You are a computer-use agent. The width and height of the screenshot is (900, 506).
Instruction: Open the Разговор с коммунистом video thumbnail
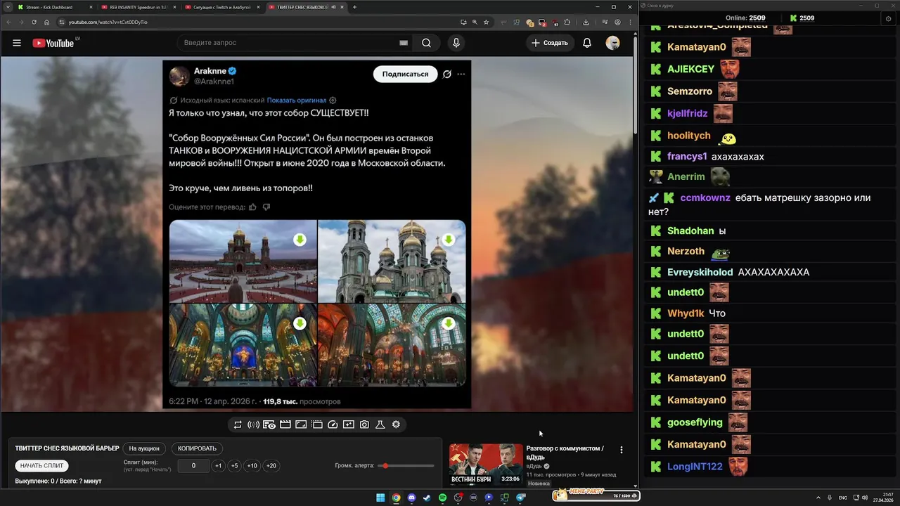pos(486,464)
